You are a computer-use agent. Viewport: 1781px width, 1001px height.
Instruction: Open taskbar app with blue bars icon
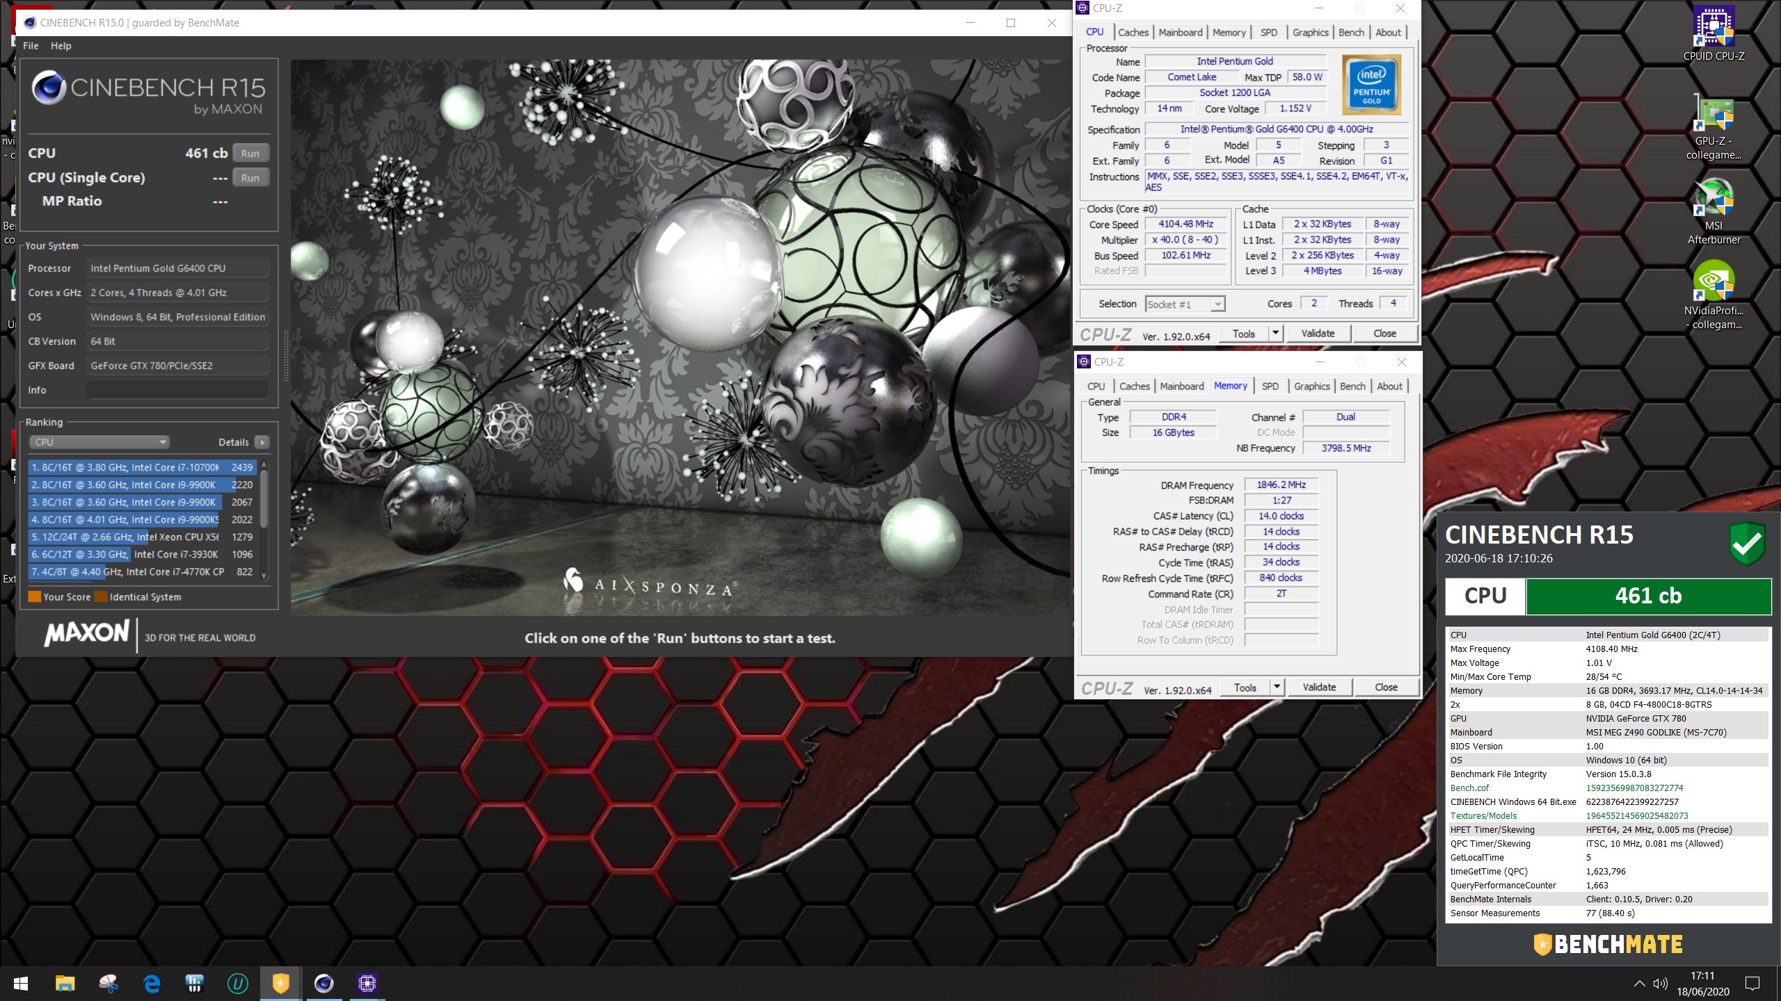tap(194, 984)
